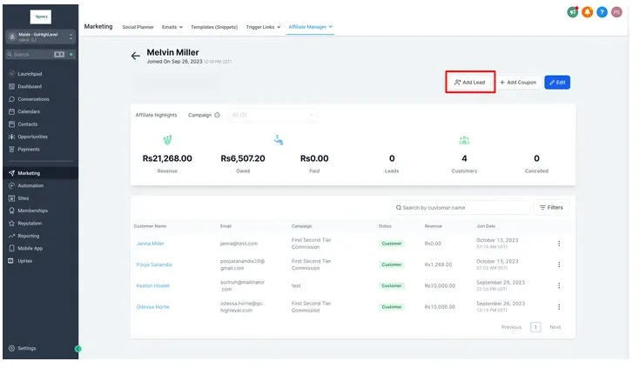Open Pooja Sanandia customer link
This screenshot has height=368, width=639.
pyautogui.click(x=154, y=264)
